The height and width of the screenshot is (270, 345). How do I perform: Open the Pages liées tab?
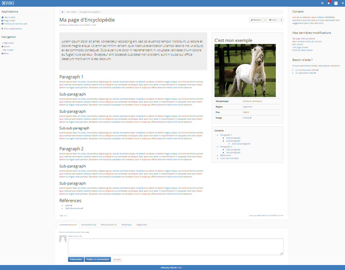142,225
